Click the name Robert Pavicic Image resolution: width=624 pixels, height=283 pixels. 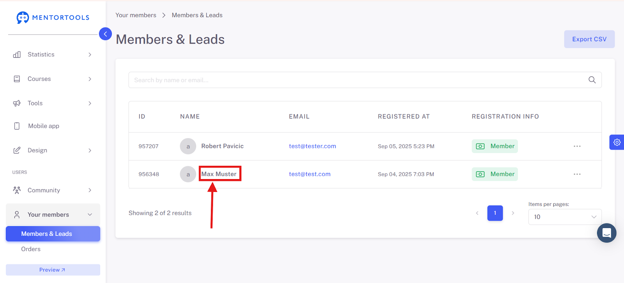point(222,146)
